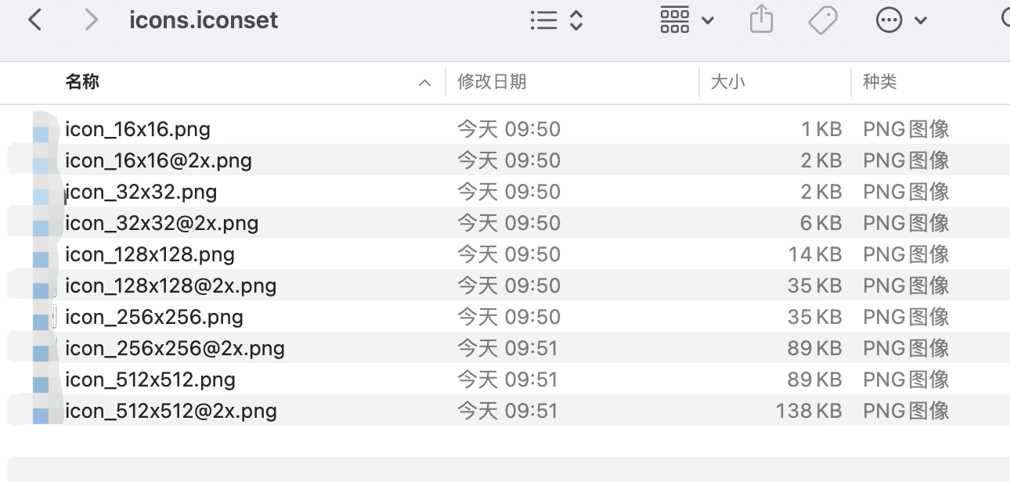Open the Share toolbar icon

(761, 20)
